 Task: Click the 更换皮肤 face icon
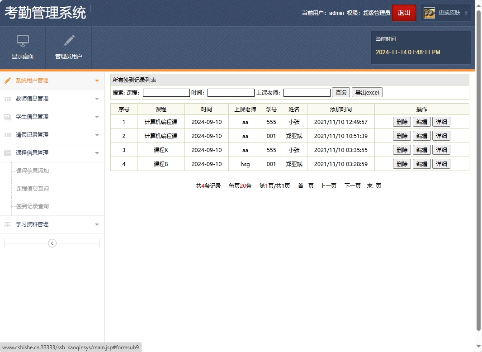coord(429,13)
